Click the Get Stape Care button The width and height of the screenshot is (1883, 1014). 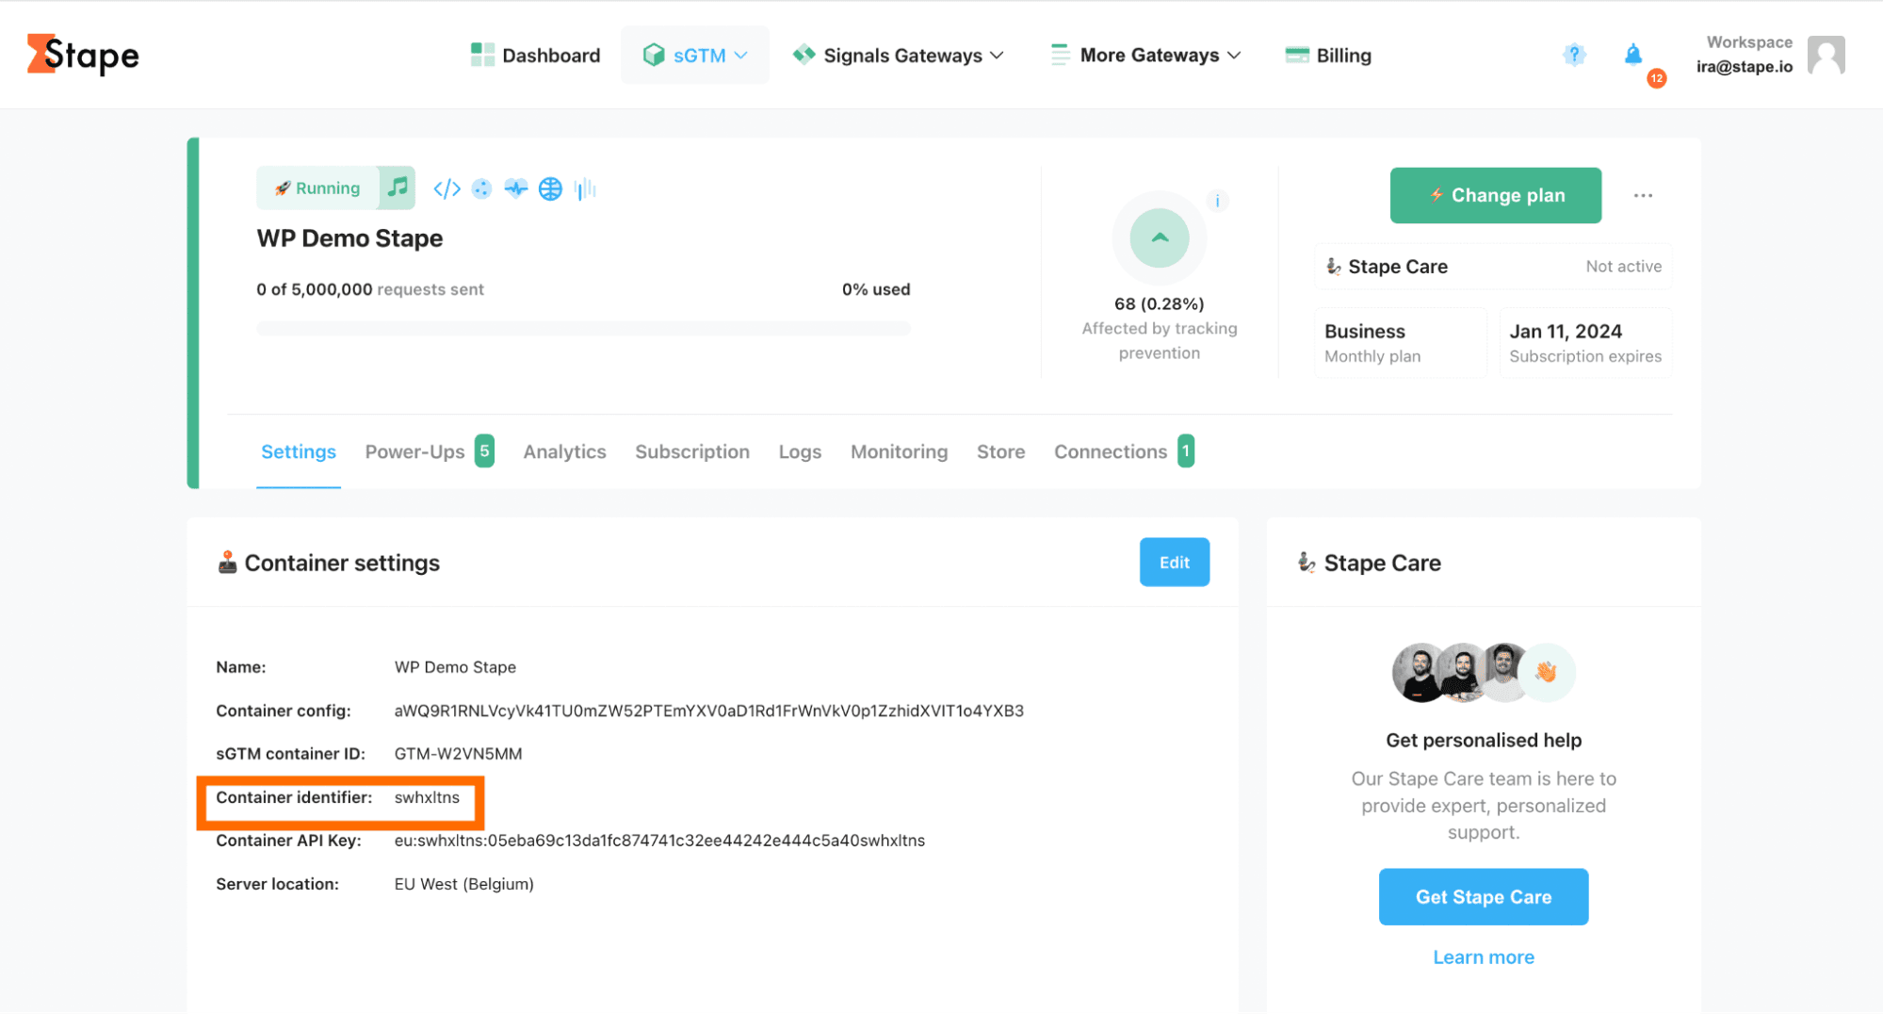(x=1484, y=897)
